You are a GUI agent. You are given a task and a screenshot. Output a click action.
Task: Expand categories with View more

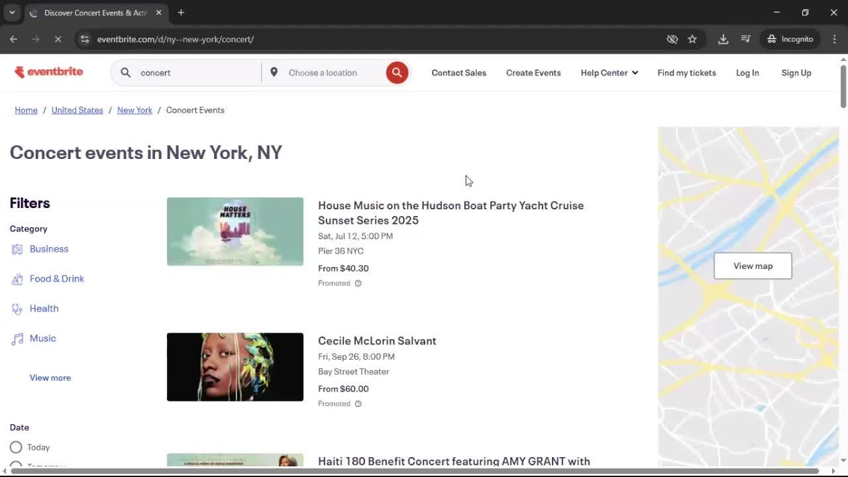50,378
